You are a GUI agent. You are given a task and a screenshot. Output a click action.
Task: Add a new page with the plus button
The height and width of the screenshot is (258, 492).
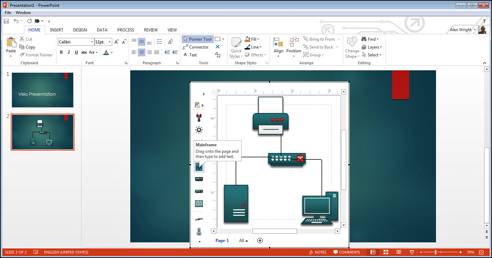(x=260, y=241)
